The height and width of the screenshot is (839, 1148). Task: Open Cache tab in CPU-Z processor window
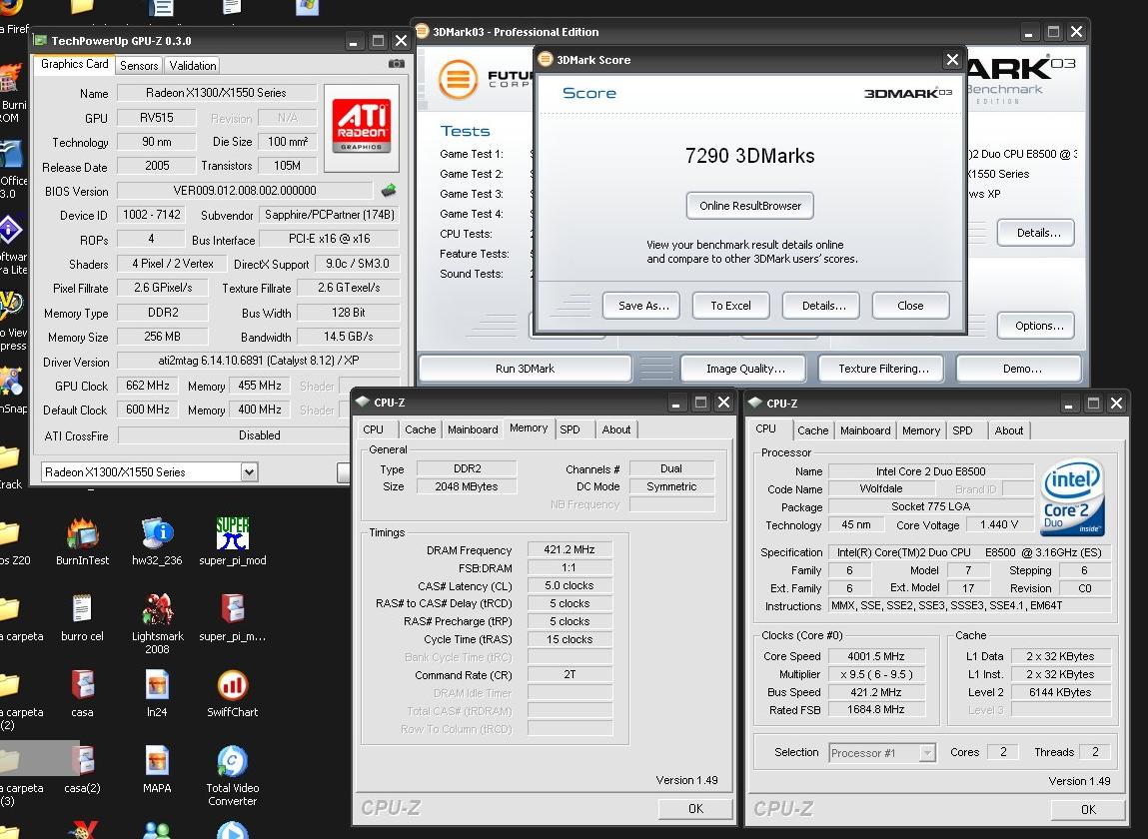[x=812, y=430]
